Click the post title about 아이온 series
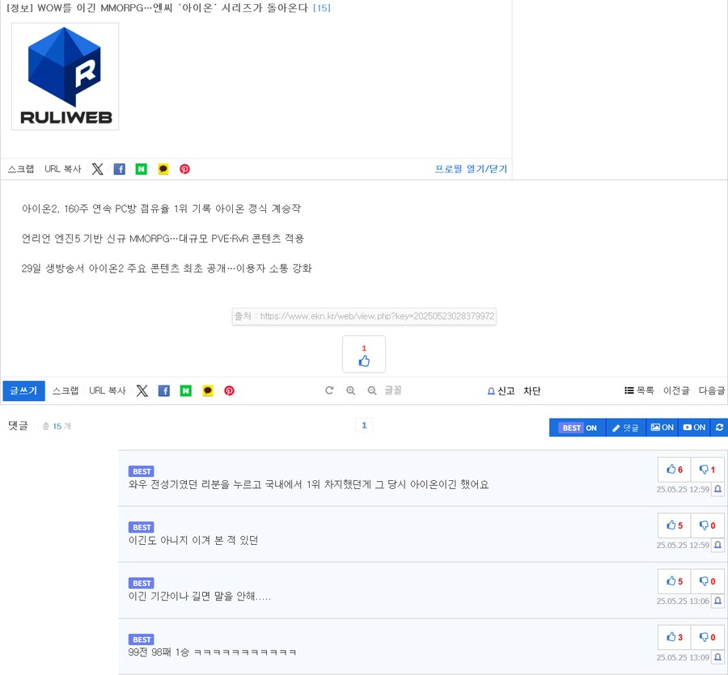Viewport: 728px width, 675px height. (x=157, y=8)
